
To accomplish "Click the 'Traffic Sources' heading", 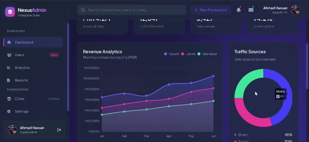I will [x=250, y=52].
